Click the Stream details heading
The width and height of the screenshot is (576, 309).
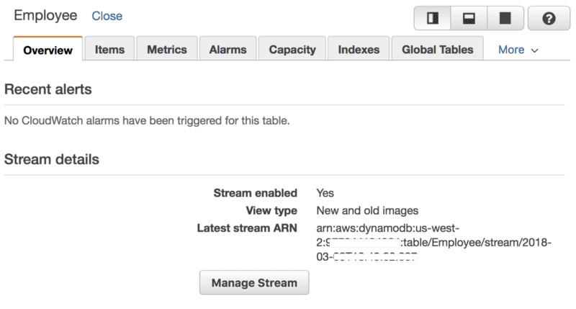(52, 159)
